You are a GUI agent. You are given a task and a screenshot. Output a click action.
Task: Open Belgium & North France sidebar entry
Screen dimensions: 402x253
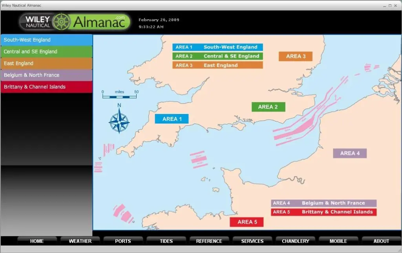point(46,75)
